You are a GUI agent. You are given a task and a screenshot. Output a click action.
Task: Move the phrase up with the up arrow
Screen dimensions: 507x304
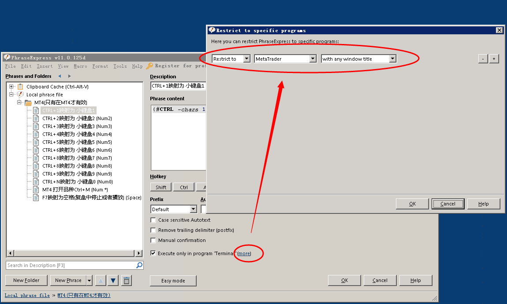point(101,280)
